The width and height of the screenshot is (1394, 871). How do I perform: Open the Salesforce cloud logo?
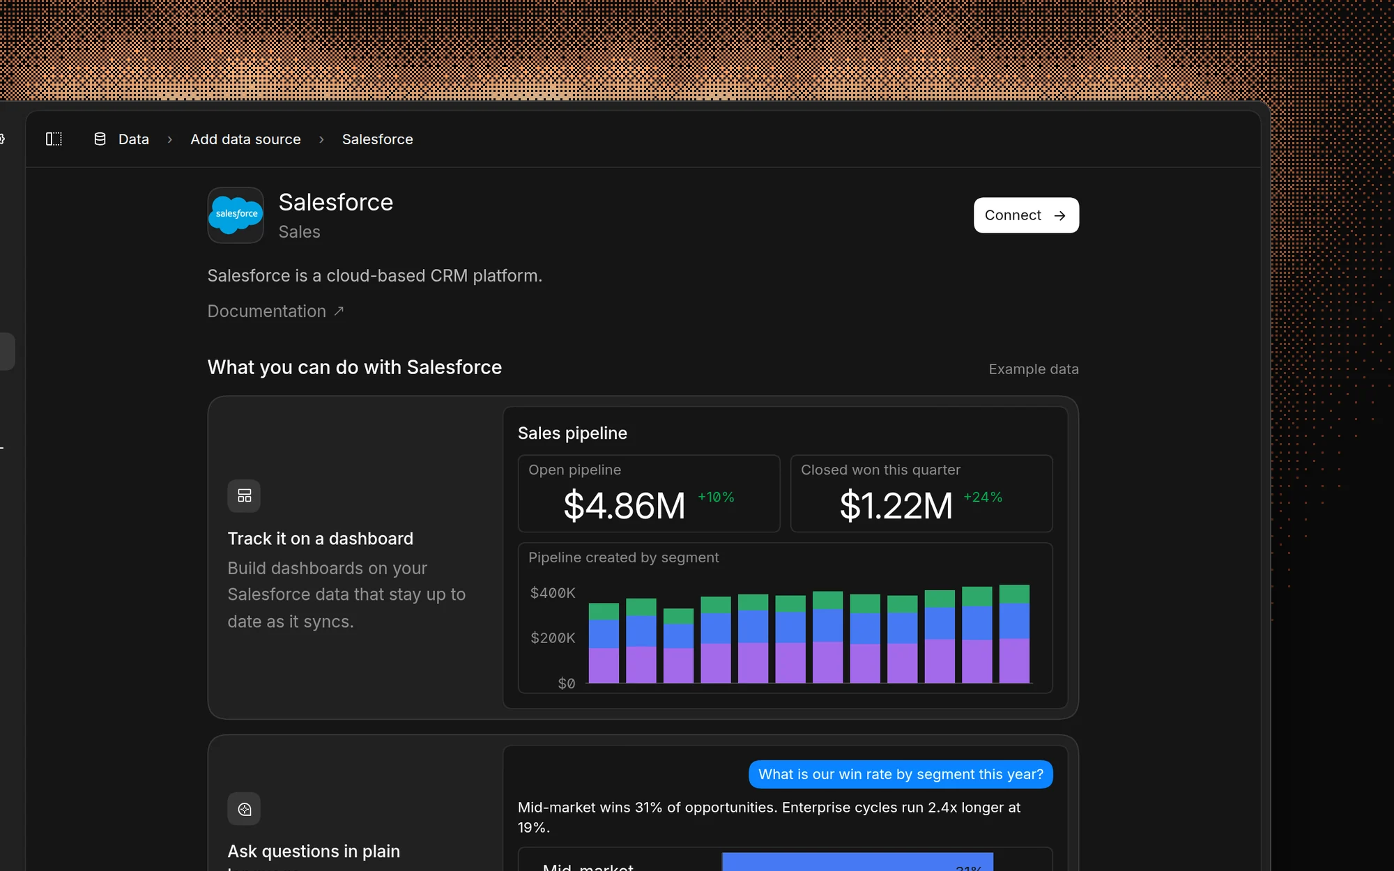(x=236, y=215)
